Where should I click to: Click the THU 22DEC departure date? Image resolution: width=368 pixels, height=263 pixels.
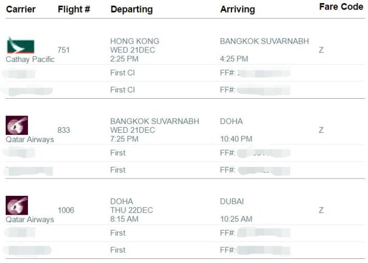131,211
